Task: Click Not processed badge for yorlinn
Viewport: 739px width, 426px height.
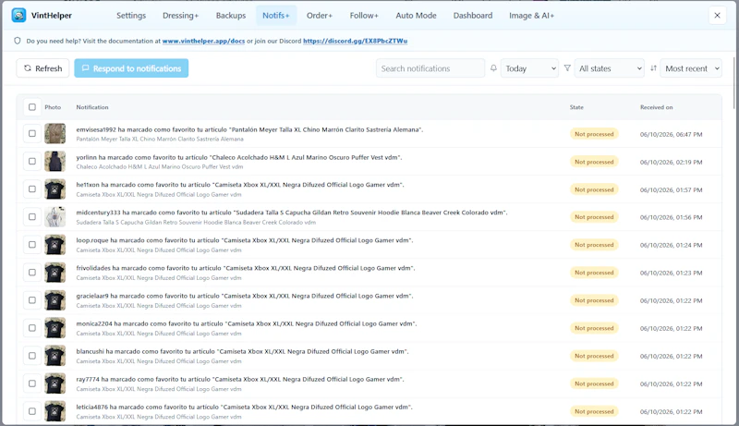Action: point(594,162)
